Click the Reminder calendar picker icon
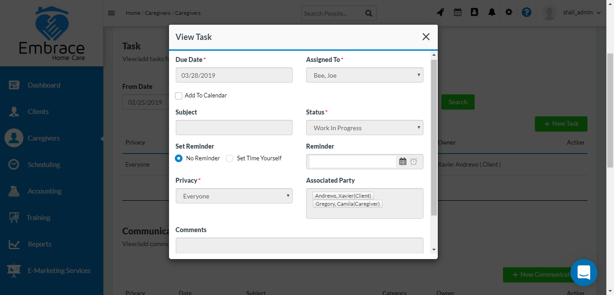This screenshot has width=614, height=295. click(x=403, y=162)
